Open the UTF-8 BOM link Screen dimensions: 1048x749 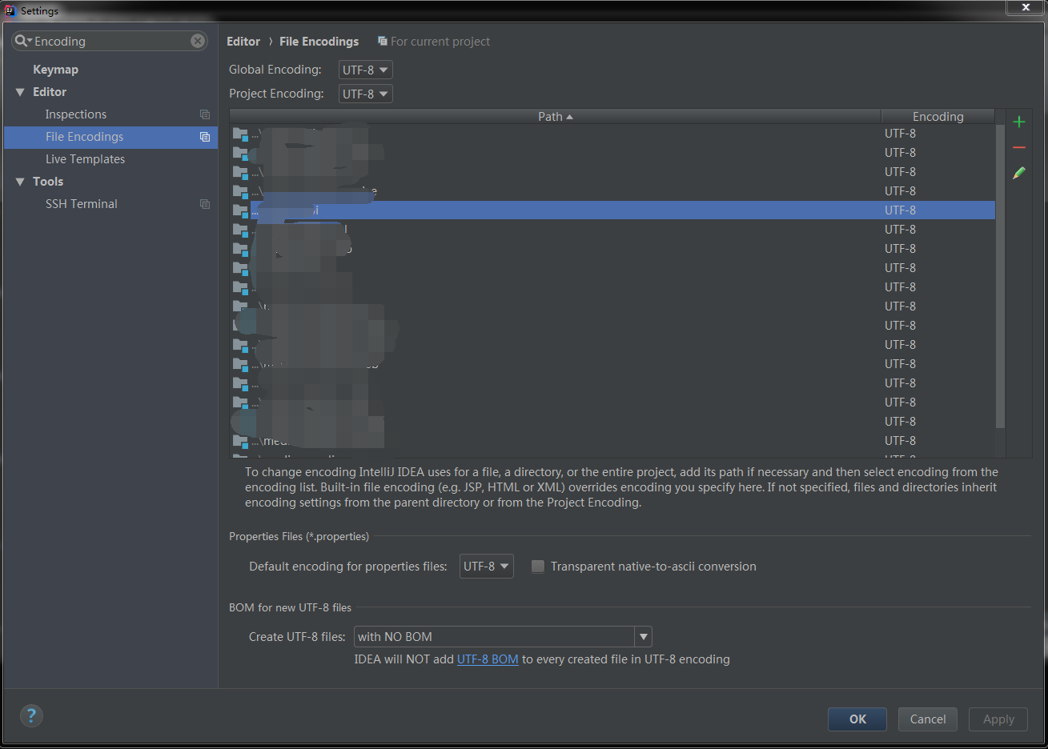coord(488,659)
